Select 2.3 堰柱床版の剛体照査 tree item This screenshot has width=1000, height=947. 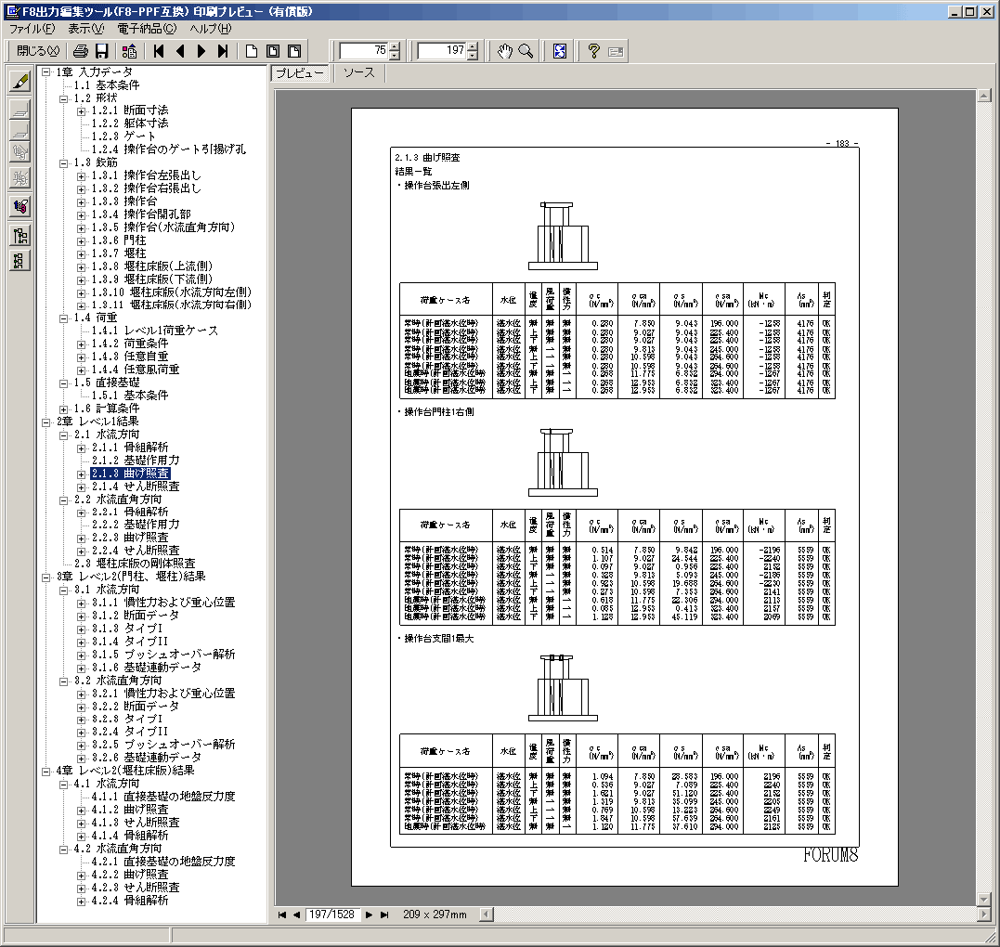pyautogui.click(x=135, y=564)
